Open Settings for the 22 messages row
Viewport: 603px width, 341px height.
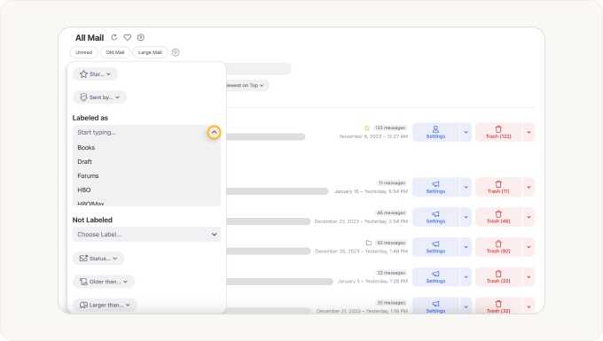pyautogui.click(x=435, y=277)
